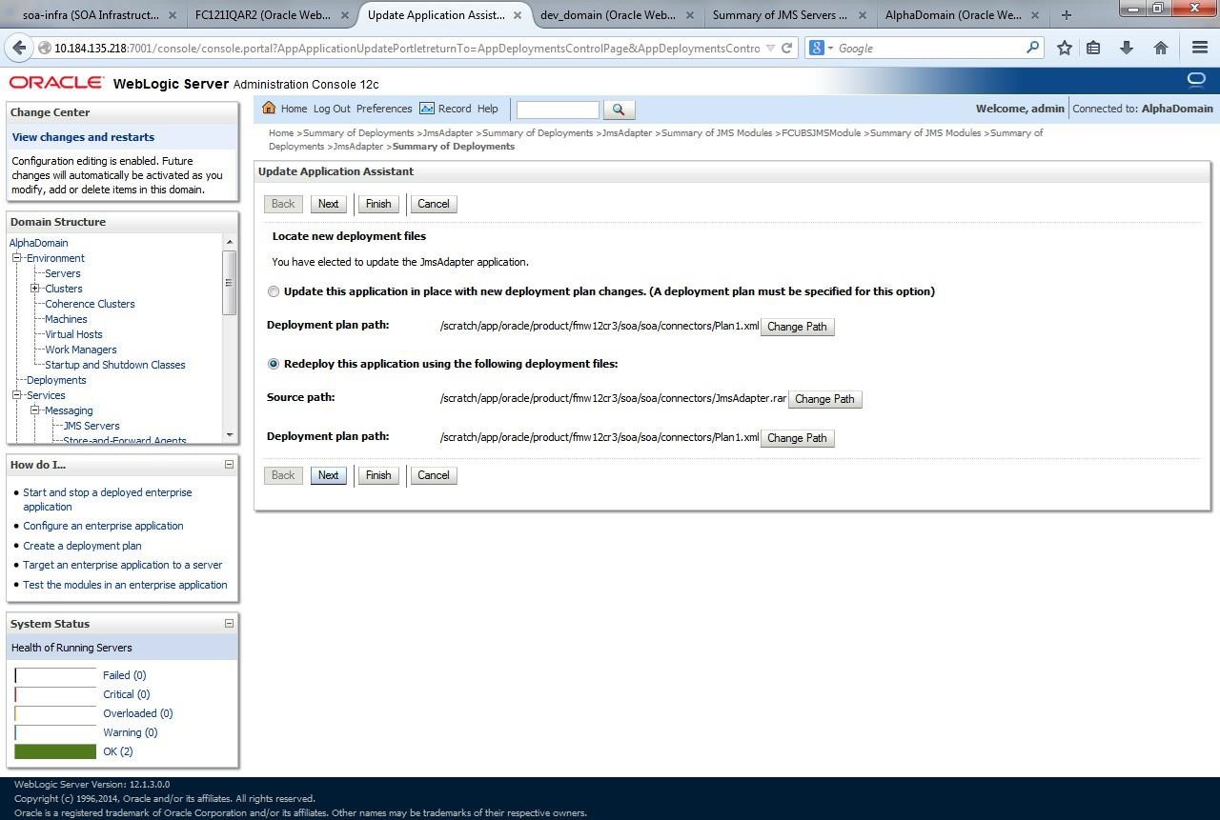Image resolution: width=1220 pixels, height=820 pixels.
Task: Click the top Cancel button
Action: [434, 204]
